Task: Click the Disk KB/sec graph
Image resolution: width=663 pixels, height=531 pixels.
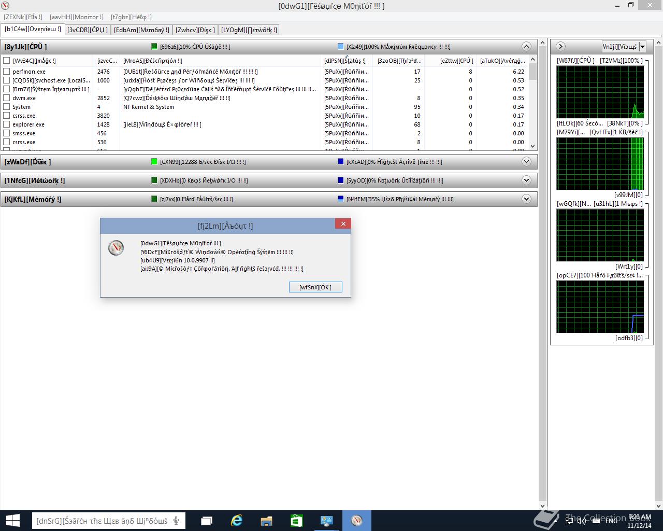Action: (600, 164)
